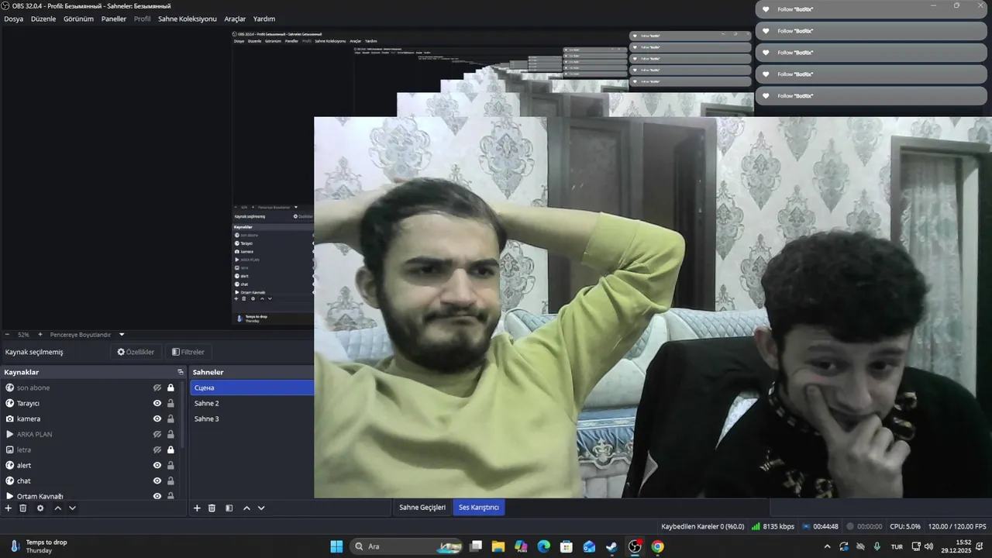Click the Filtreler button
This screenshot has width=992, height=558.
pyautogui.click(x=188, y=352)
